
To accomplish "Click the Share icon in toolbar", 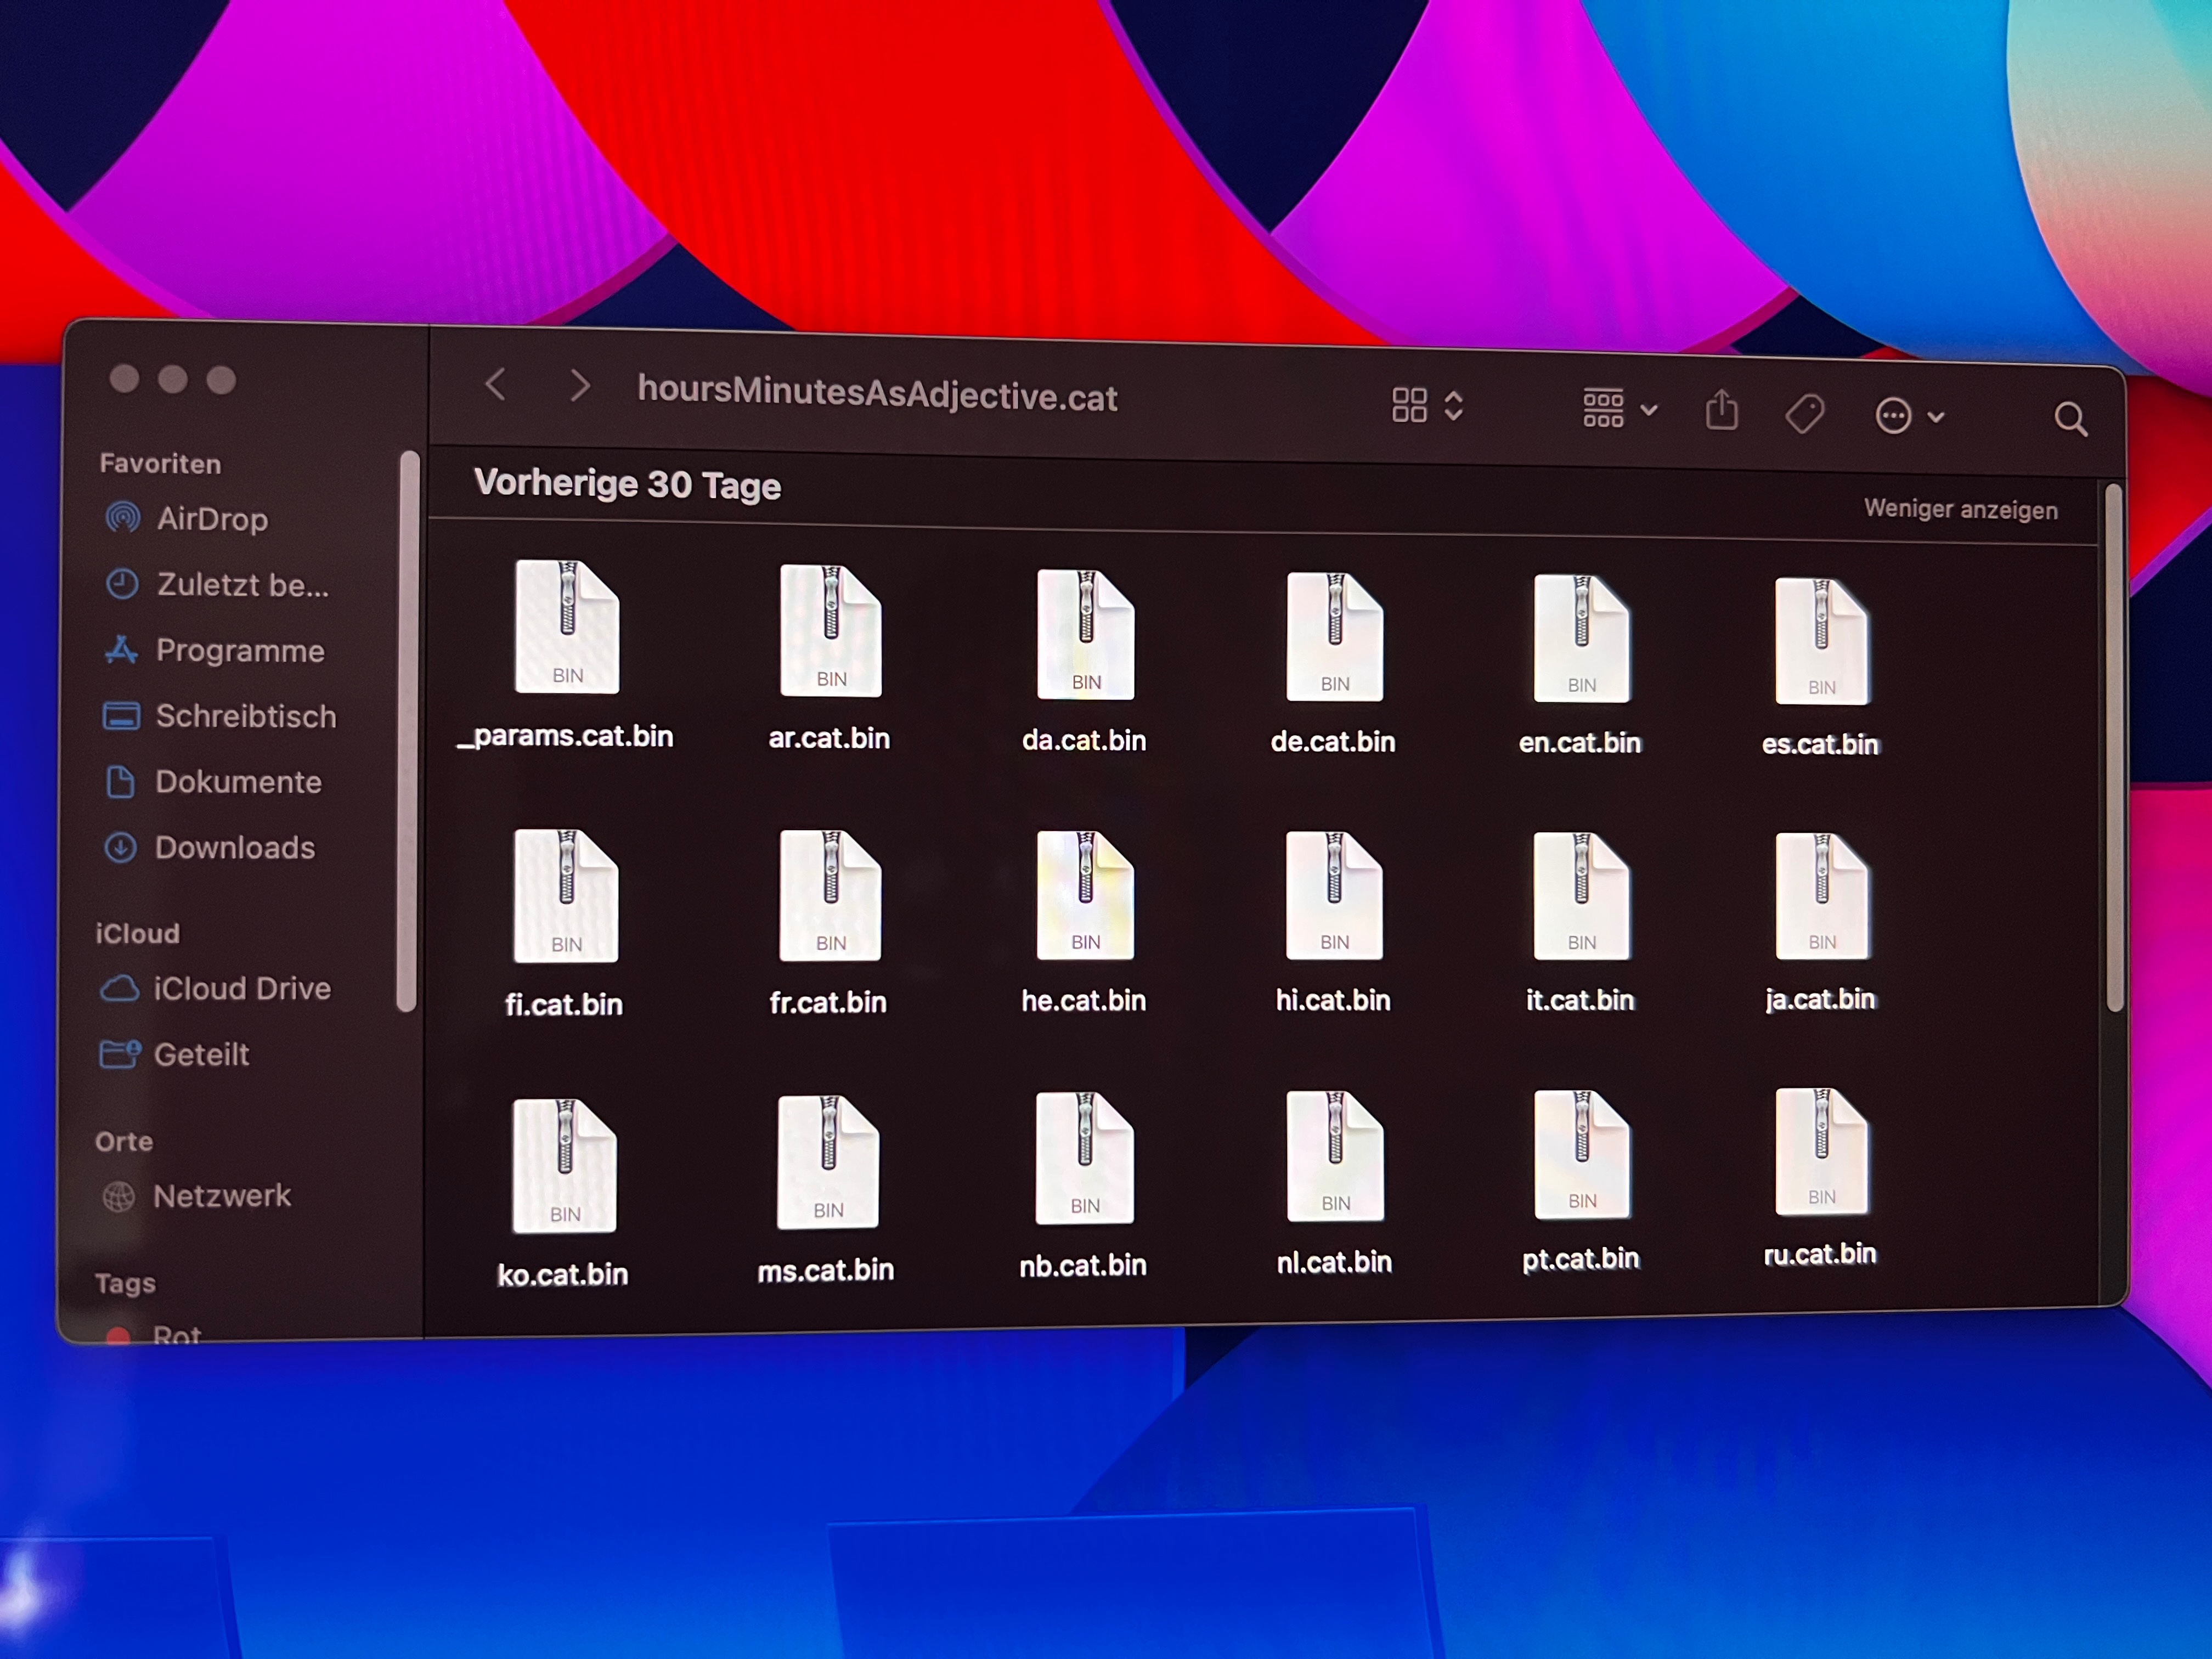I will pyautogui.click(x=1721, y=411).
